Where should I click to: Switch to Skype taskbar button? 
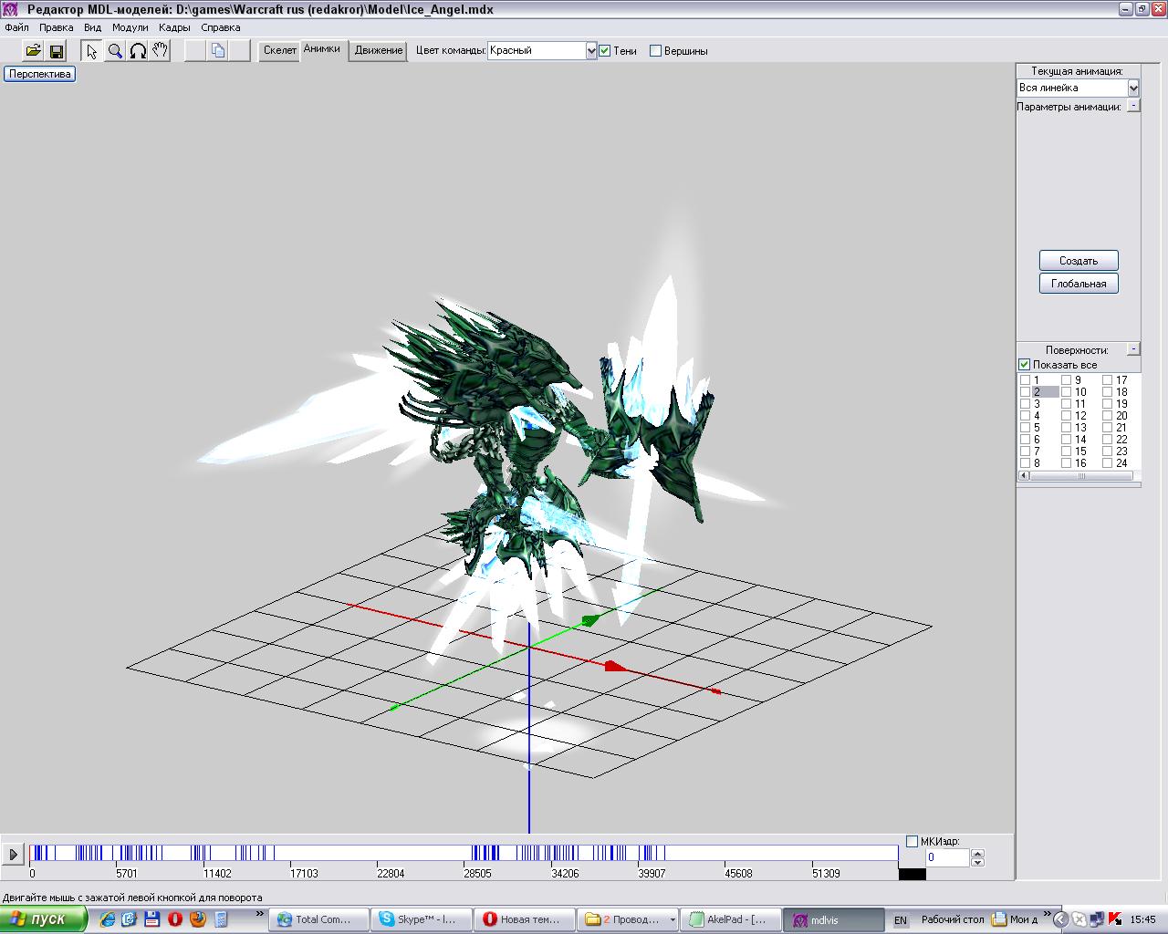[422, 919]
